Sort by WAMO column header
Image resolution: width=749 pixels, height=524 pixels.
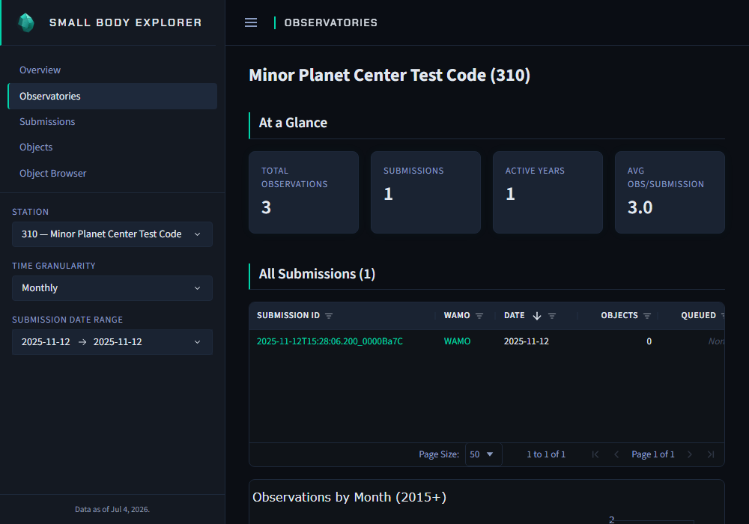point(457,315)
